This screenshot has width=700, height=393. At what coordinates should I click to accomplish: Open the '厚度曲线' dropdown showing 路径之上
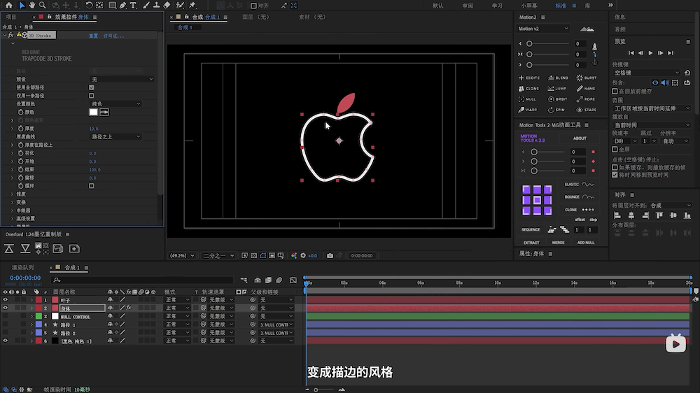(x=115, y=136)
